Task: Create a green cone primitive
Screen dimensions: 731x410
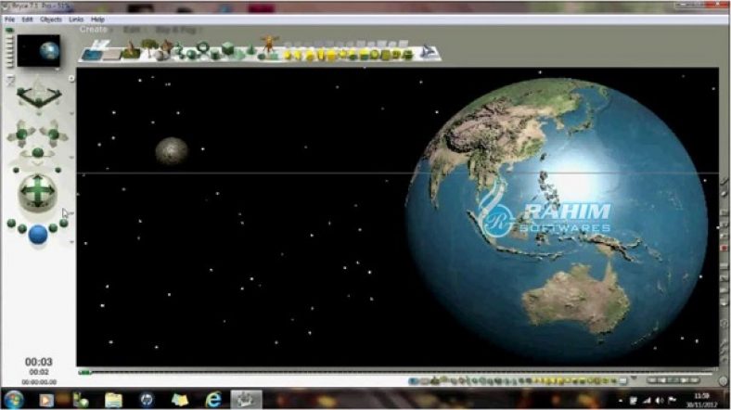Action: click(250, 50)
